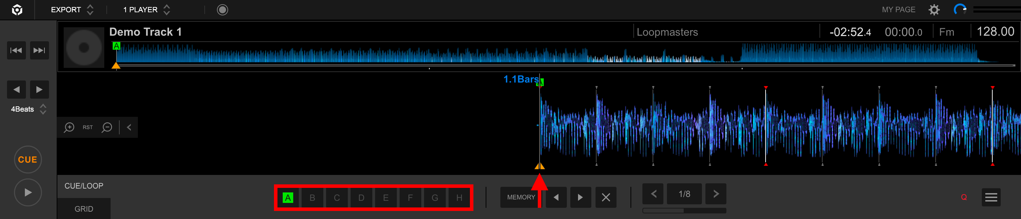Open the settings gear icon
The width and height of the screenshot is (1021, 219).
934,10
